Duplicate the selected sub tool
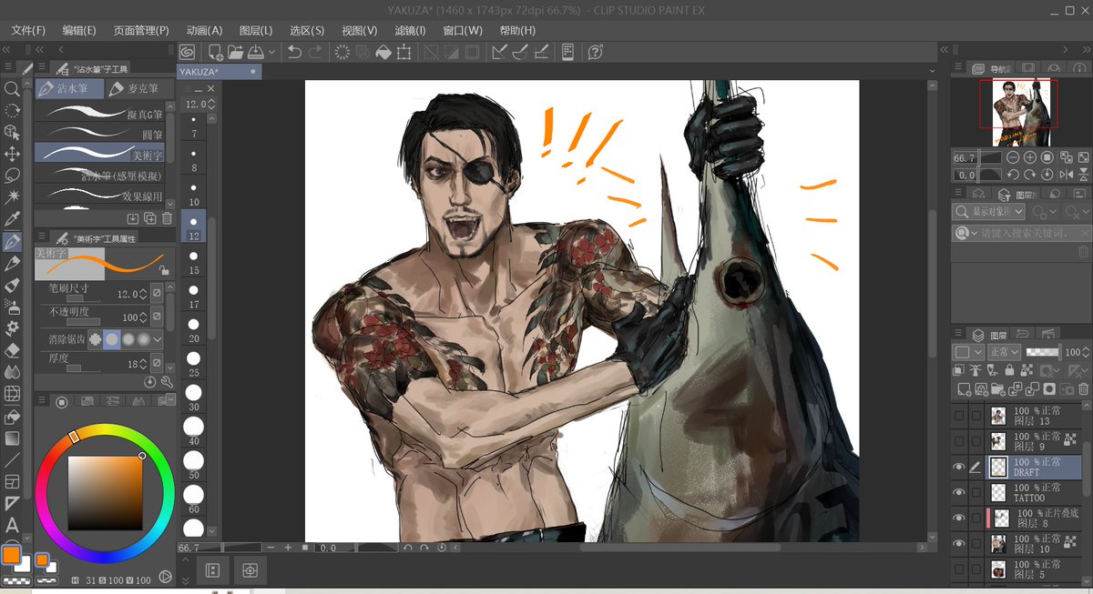This screenshot has height=594, width=1093. [150, 218]
